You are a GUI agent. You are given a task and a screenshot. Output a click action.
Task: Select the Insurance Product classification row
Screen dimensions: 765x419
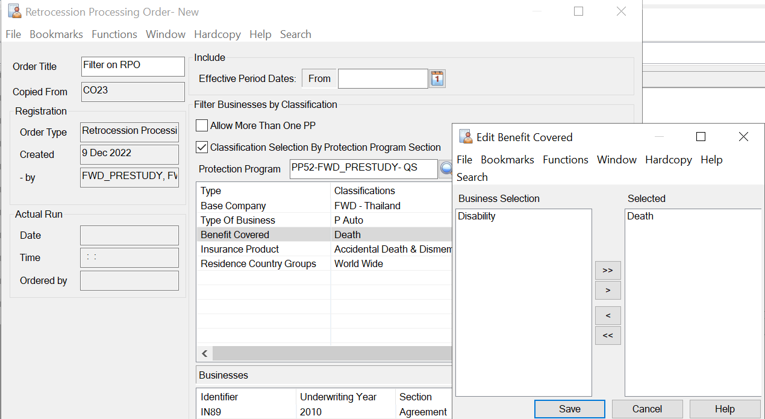[x=240, y=249]
